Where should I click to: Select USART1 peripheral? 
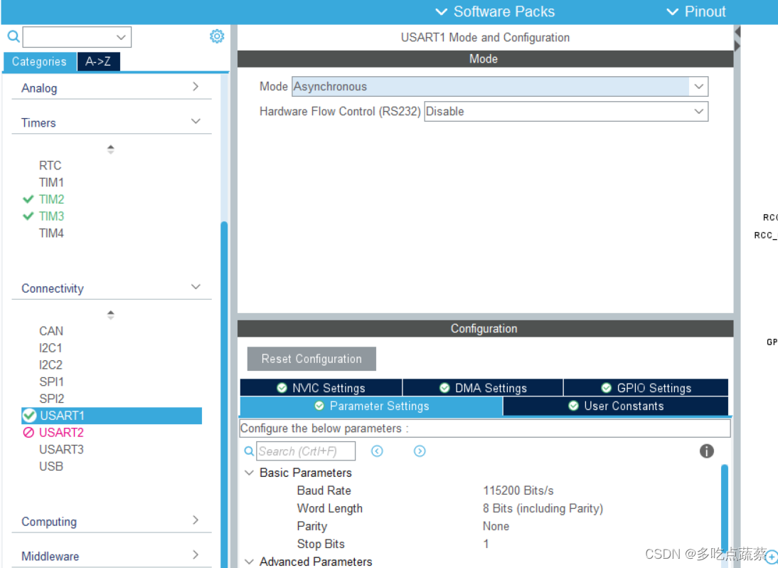tap(112, 416)
